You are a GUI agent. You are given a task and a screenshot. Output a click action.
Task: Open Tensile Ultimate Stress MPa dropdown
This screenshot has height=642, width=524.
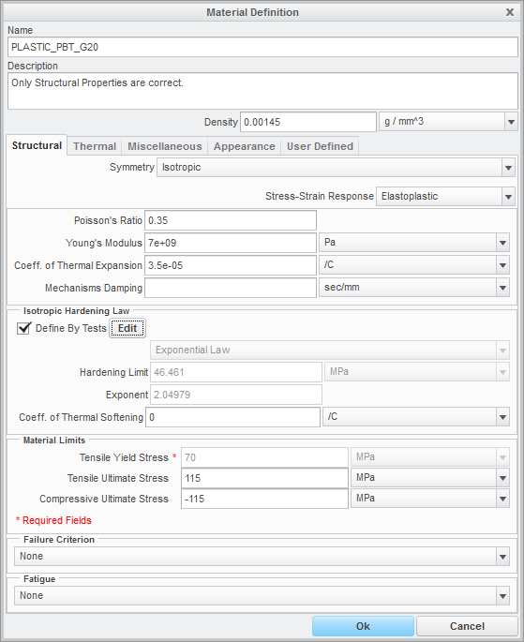click(430, 478)
